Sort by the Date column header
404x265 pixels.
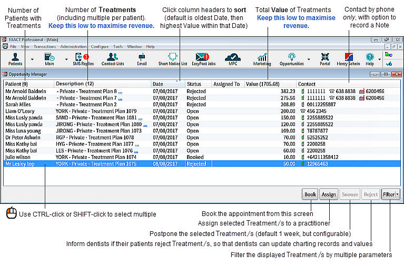pyautogui.click(x=167, y=84)
